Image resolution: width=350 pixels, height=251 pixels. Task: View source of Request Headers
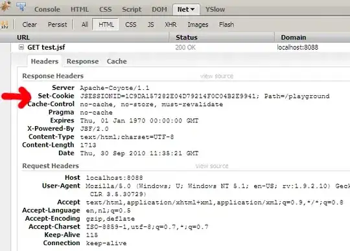[x=212, y=166]
